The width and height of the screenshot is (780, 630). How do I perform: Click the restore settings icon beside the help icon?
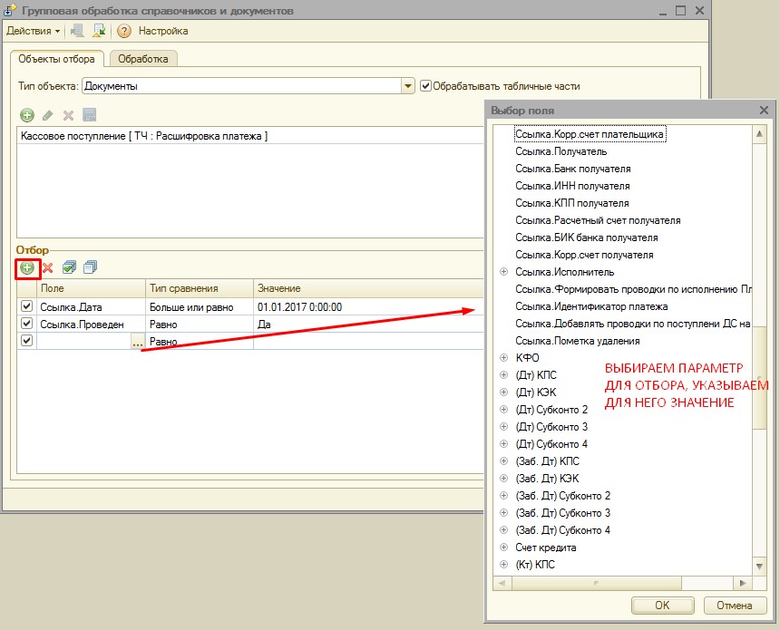click(x=99, y=31)
